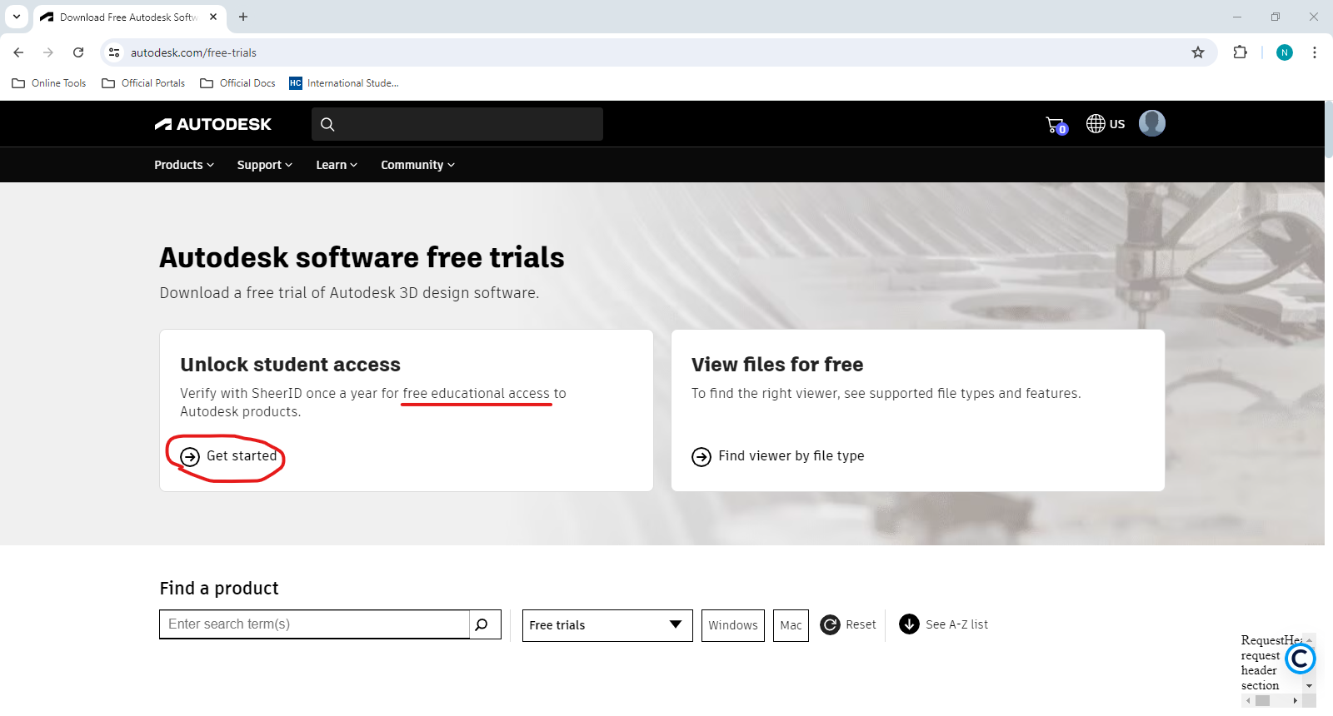Open the Learn menu
This screenshot has width=1333, height=716.
pos(337,165)
